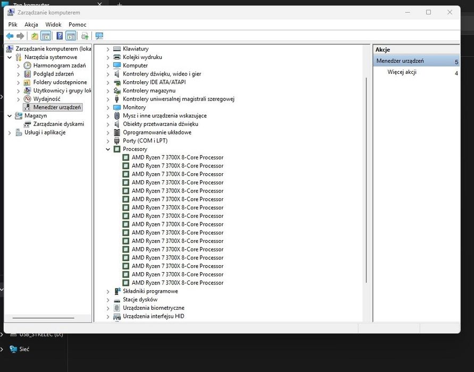Expand Foldery udostępnione in the tree

point(19,82)
